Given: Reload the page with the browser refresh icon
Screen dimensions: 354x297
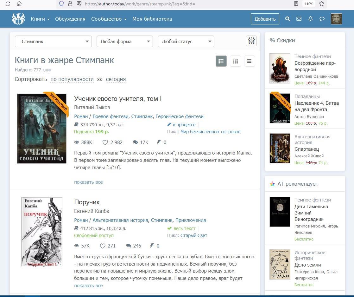Looking at the screenshot, I should pos(8,3).
